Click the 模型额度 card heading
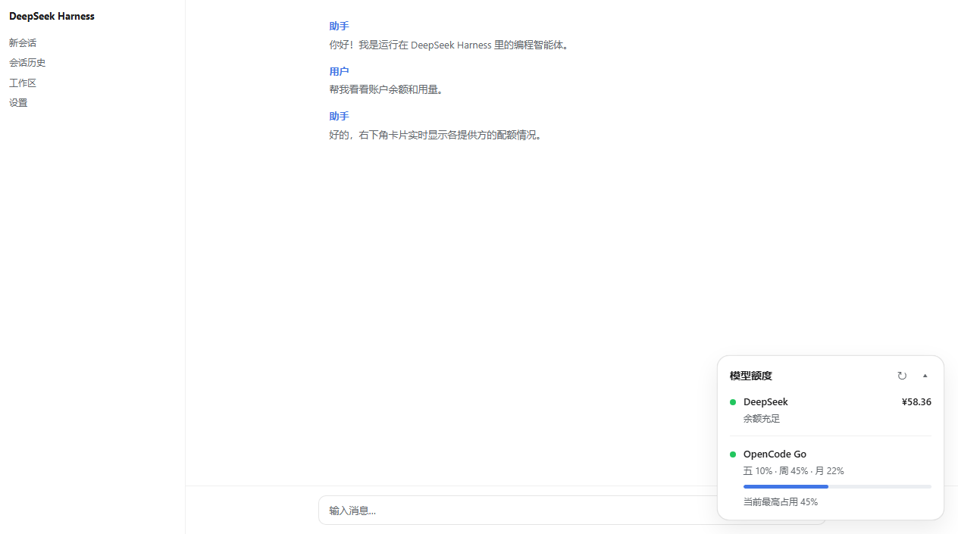This screenshot has width=958, height=534. pyautogui.click(x=751, y=376)
